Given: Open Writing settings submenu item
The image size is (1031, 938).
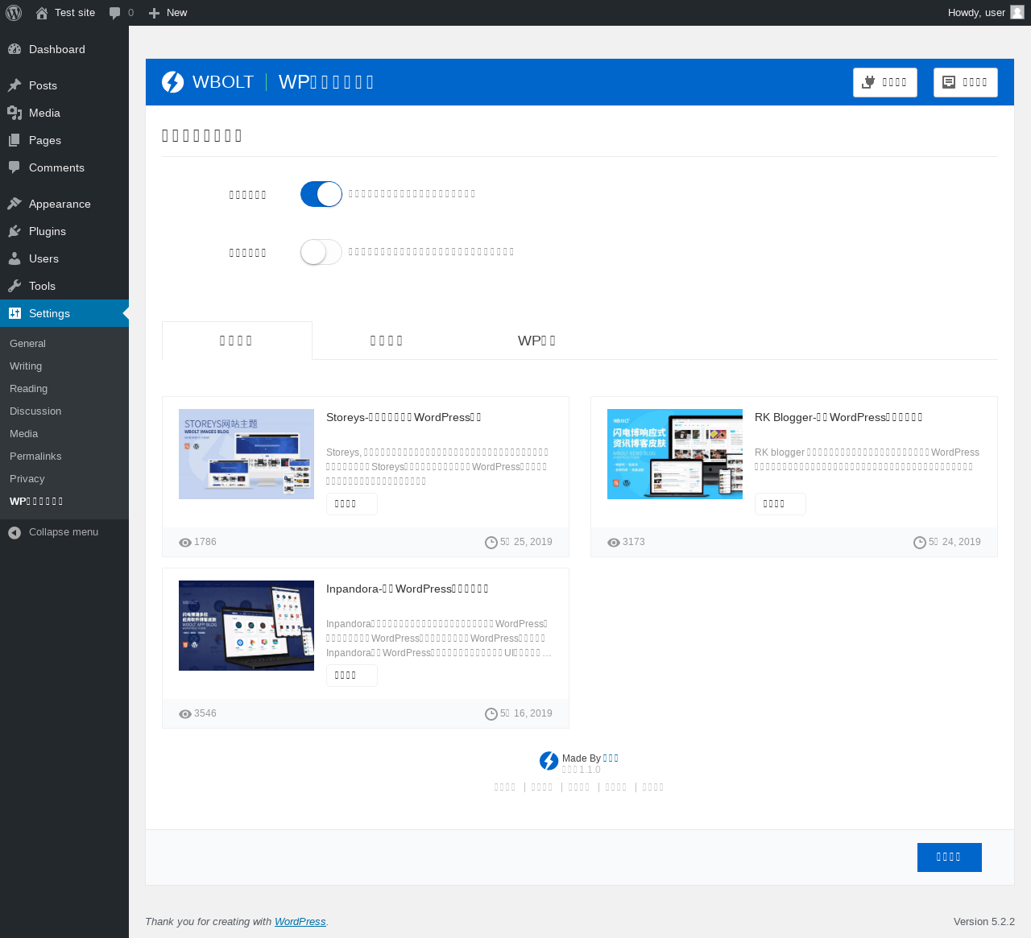Looking at the screenshot, I should pos(64,366).
